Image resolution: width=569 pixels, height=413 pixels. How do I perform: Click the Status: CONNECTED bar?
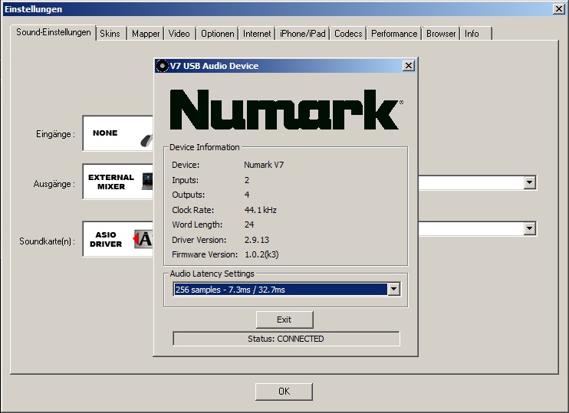click(286, 339)
